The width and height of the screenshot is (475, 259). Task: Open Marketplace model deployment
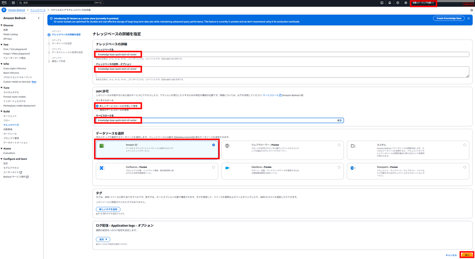(x=19, y=105)
